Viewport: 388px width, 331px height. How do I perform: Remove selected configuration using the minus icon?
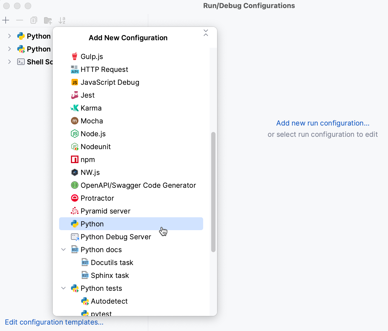pos(19,20)
